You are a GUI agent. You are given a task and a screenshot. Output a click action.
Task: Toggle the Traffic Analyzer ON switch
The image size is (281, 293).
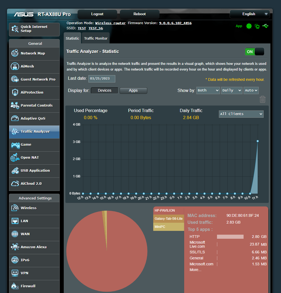pyautogui.click(x=254, y=52)
